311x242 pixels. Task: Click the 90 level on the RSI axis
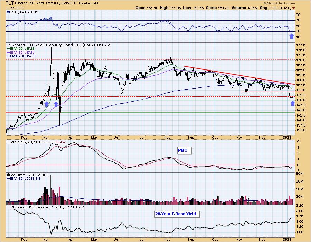point(298,15)
